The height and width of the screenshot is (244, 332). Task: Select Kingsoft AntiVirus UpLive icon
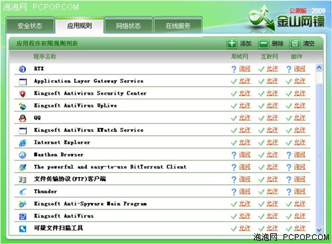(23, 106)
